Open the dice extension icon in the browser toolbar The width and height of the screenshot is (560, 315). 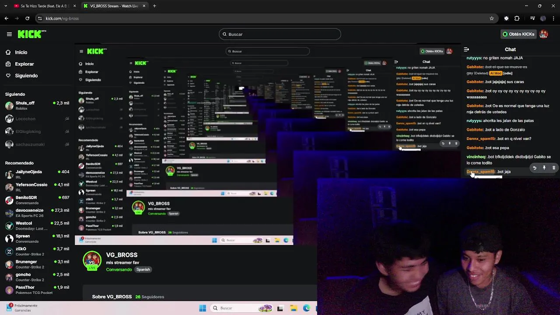tap(506, 18)
